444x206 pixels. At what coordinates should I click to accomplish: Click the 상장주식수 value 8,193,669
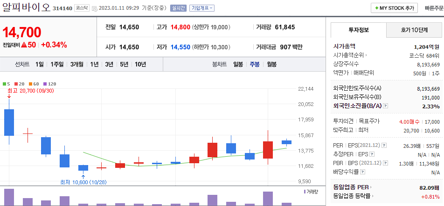tap(429, 65)
